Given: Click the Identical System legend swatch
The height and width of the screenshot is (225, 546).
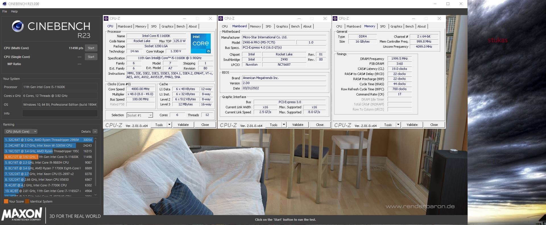Looking at the screenshot, I should (x=27, y=201).
